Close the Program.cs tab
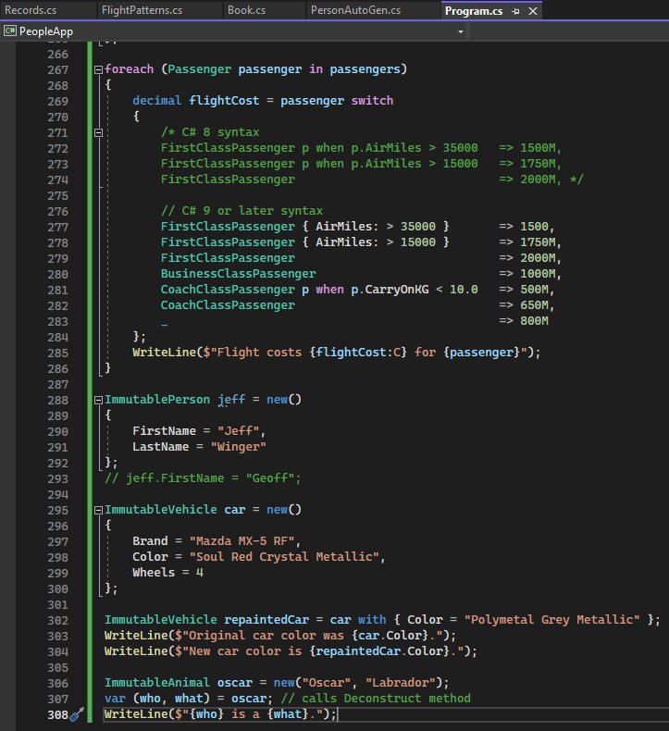Screen dimensions: 669x731 (x=533, y=11)
